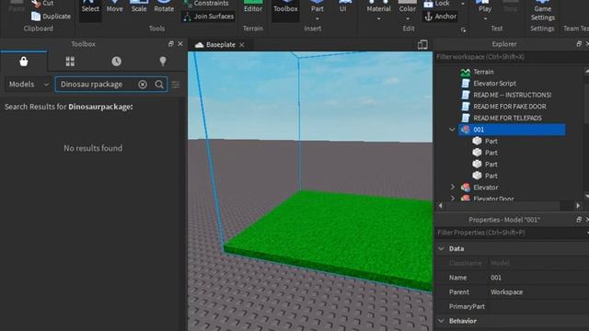The height and width of the screenshot is (331, 589).
Task: Switch to Toolbox Marketplace tab
Action: 24,62
